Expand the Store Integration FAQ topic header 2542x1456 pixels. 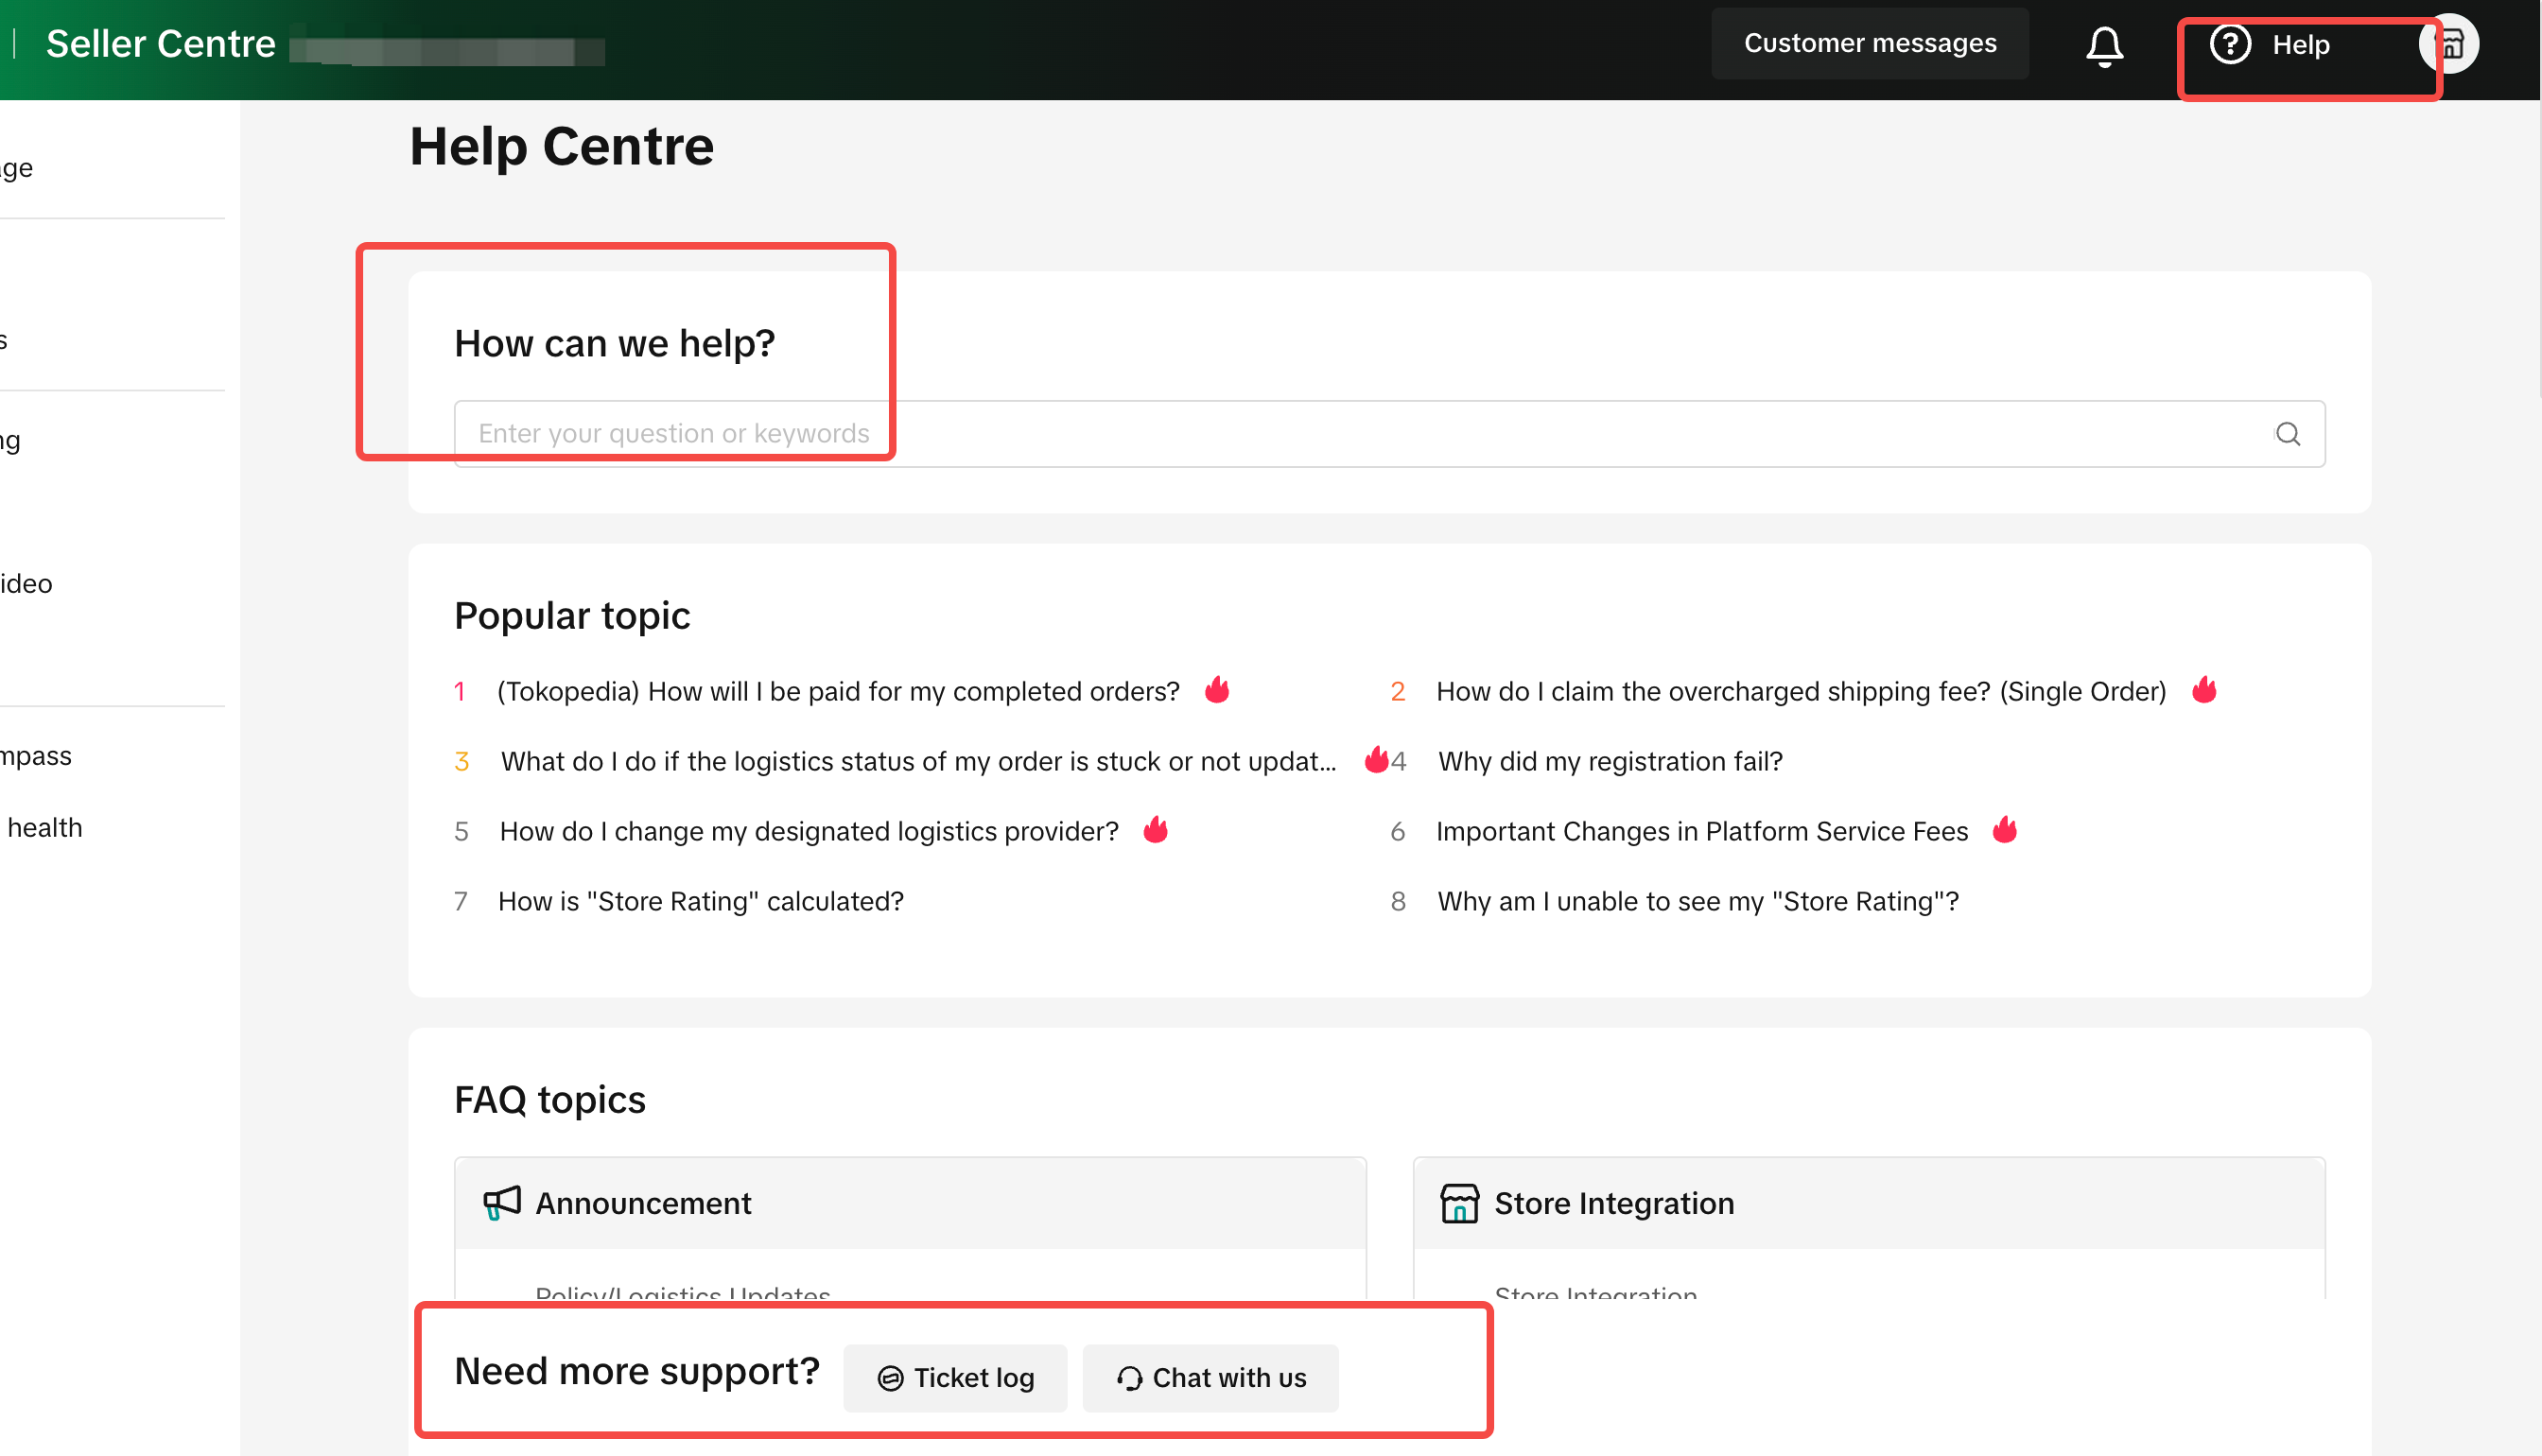point(1867,1203)
